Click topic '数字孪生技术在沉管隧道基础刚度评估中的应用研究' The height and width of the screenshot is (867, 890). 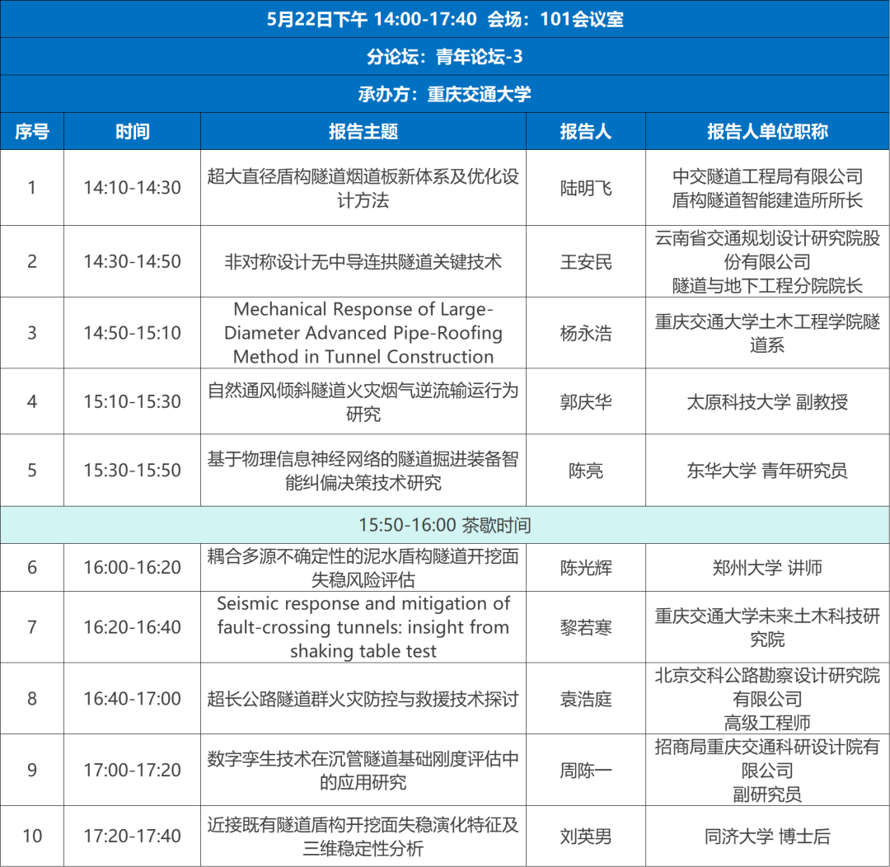coord(363,771)
